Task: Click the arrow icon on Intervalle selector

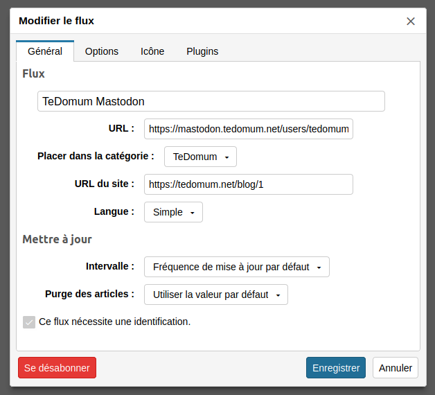Action: 319,267
